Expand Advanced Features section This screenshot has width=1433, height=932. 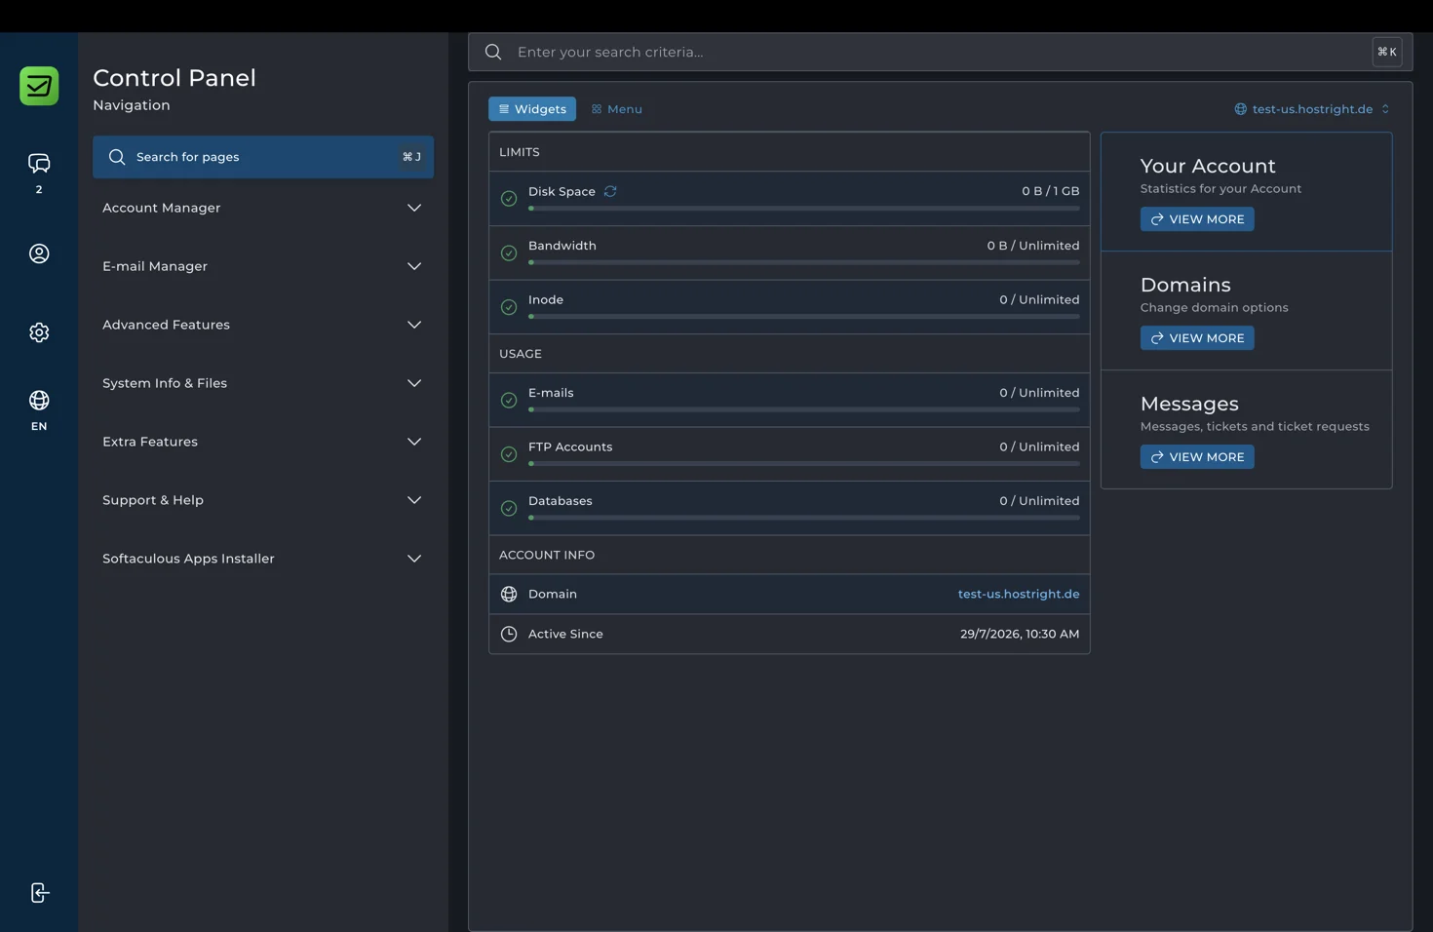(263, 325)
